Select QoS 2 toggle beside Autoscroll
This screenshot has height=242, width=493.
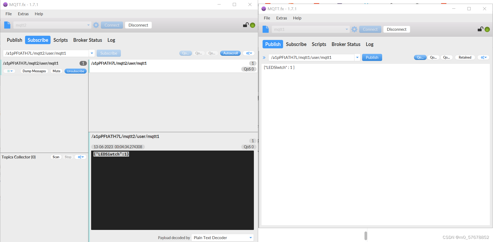point(212,53)
